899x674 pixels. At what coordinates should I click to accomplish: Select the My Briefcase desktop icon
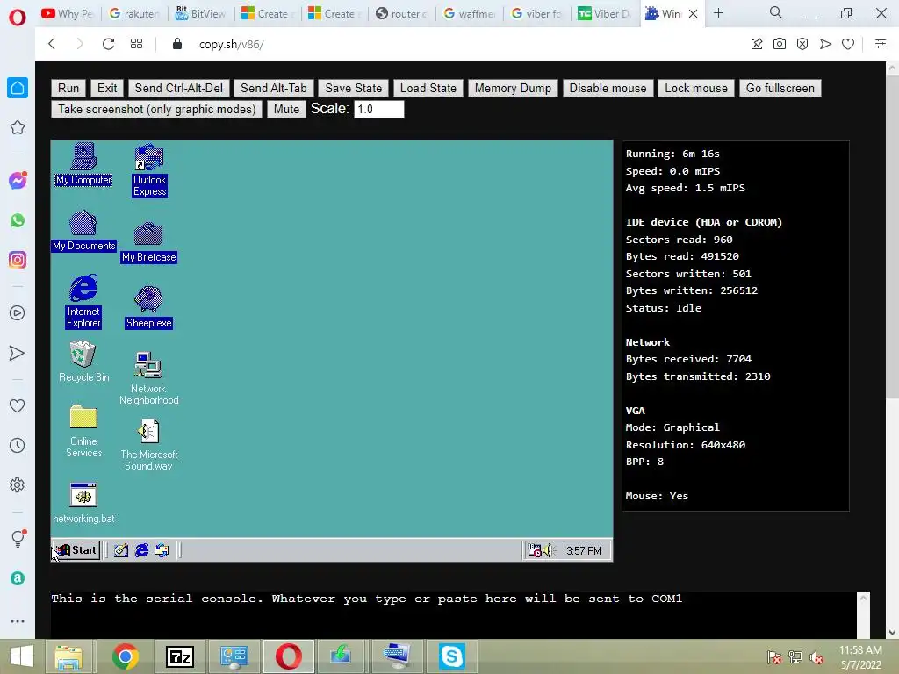coord(148,242)
